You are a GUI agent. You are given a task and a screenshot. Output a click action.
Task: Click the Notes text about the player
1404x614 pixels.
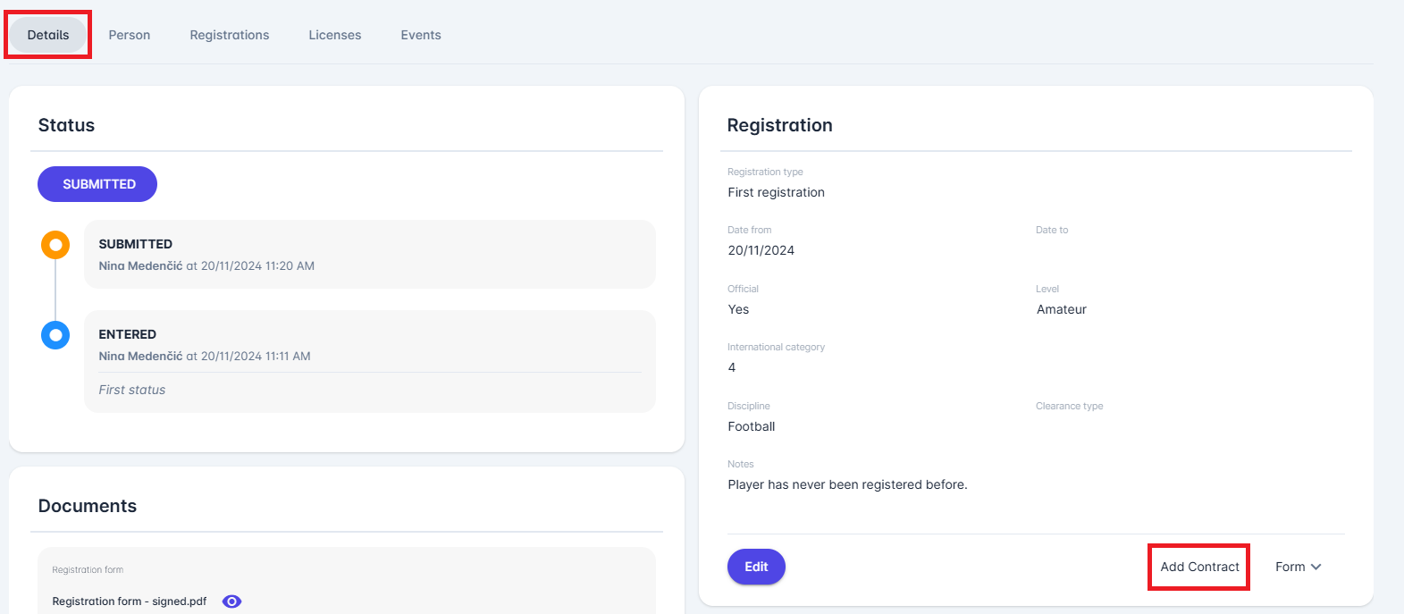[847, 484]
